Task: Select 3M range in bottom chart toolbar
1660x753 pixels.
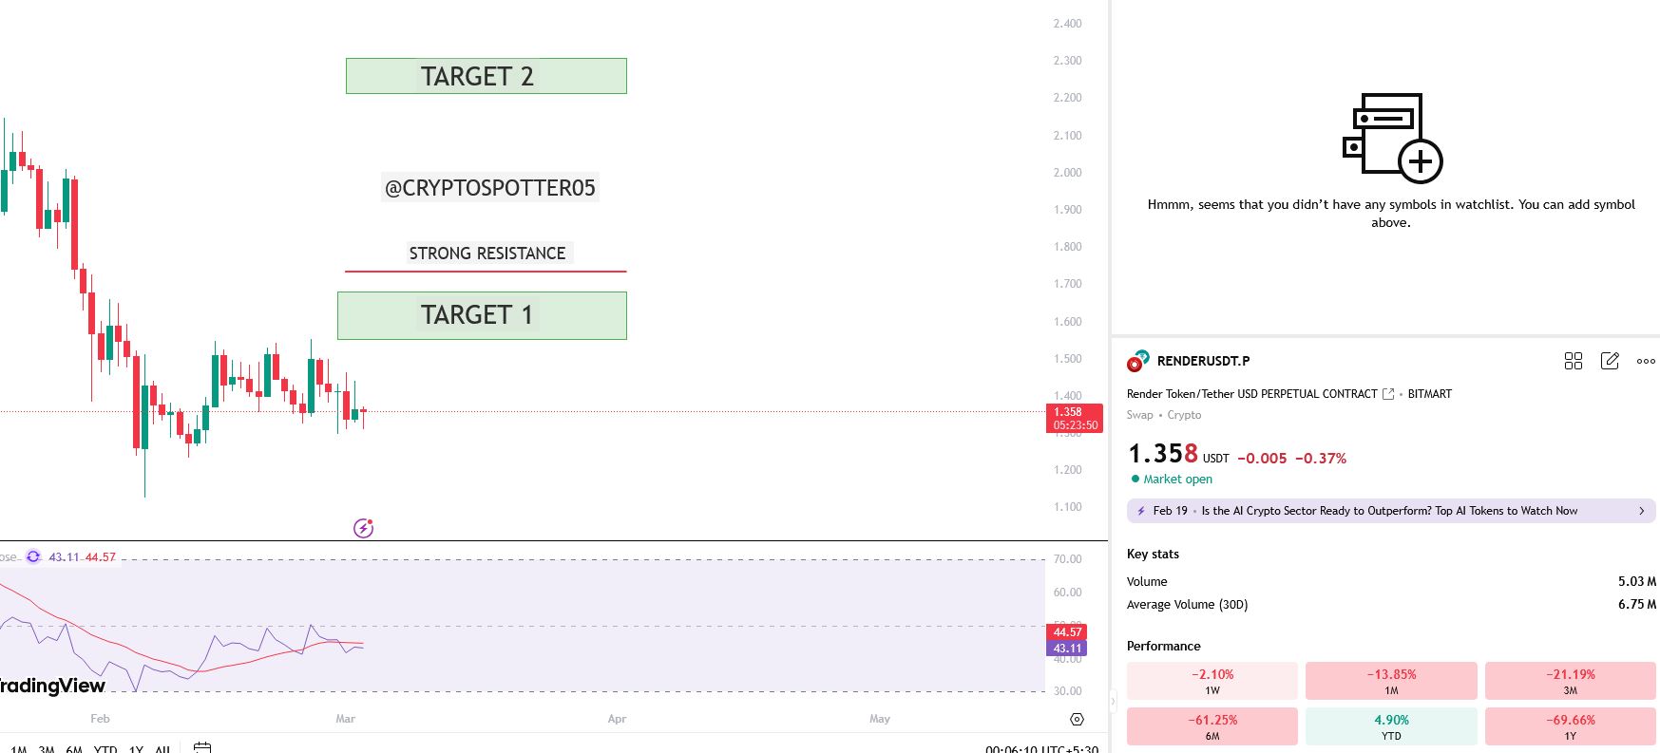Action: point(47,749)
